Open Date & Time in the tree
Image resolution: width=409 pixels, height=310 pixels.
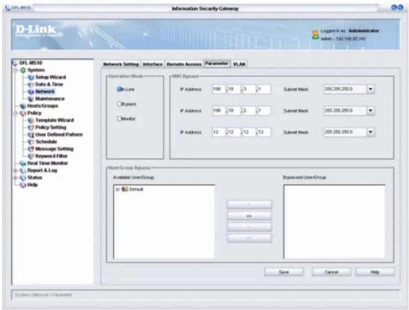pos(49,84)
